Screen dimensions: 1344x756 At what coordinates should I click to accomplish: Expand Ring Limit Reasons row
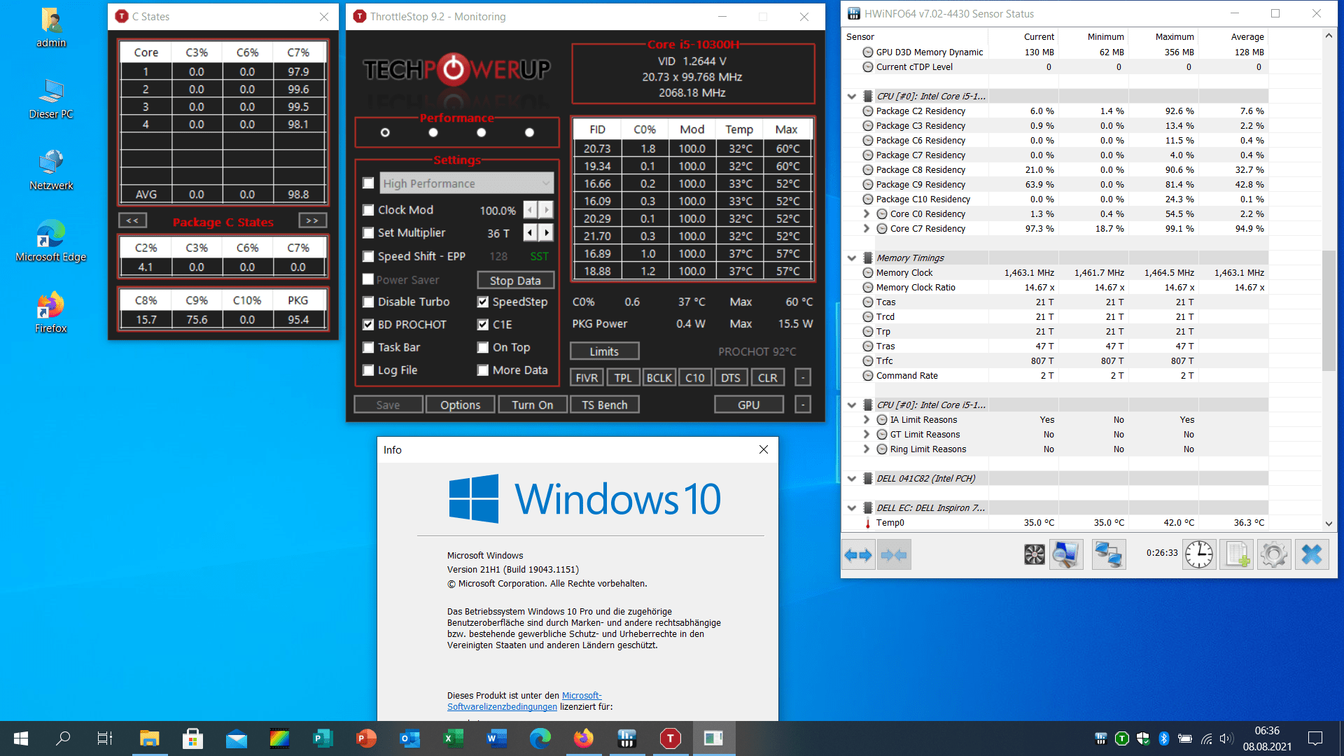[x=866, y=449]
